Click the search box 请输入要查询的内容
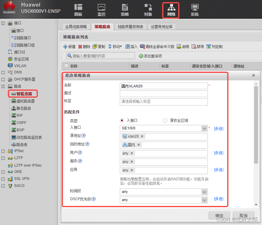 (100, 56)
